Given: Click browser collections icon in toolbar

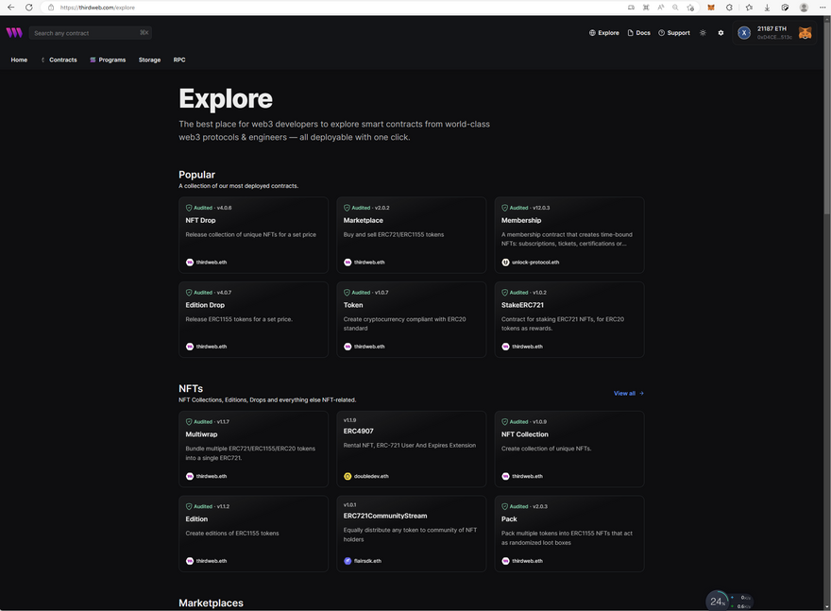Looking at the screenshot, I should (x=785, y=8).
